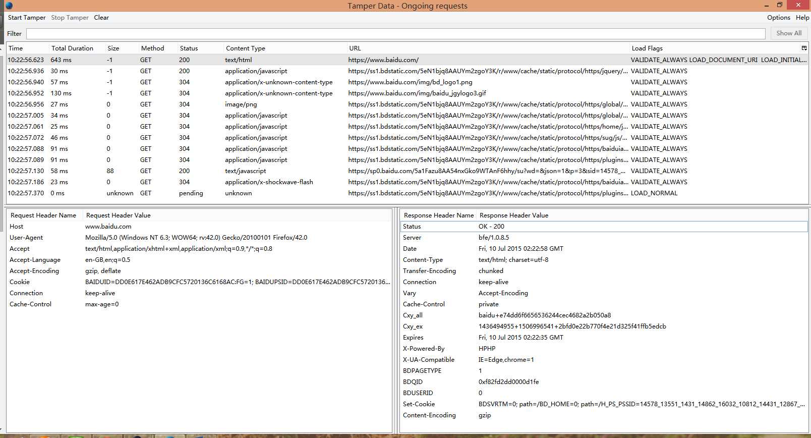Click the application/x-shockwave-flash content type cell
The width and height of the screenshot is (811, 438).
269,182
